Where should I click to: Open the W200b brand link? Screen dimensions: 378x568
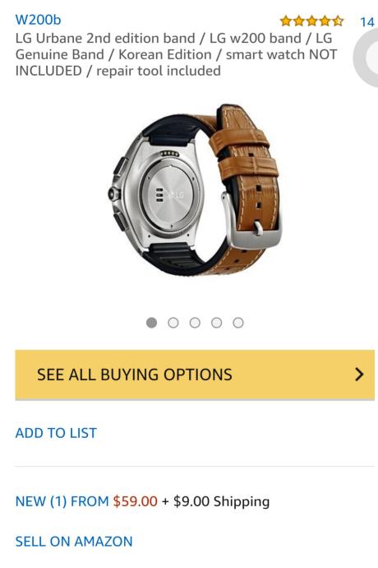[38, 20]
